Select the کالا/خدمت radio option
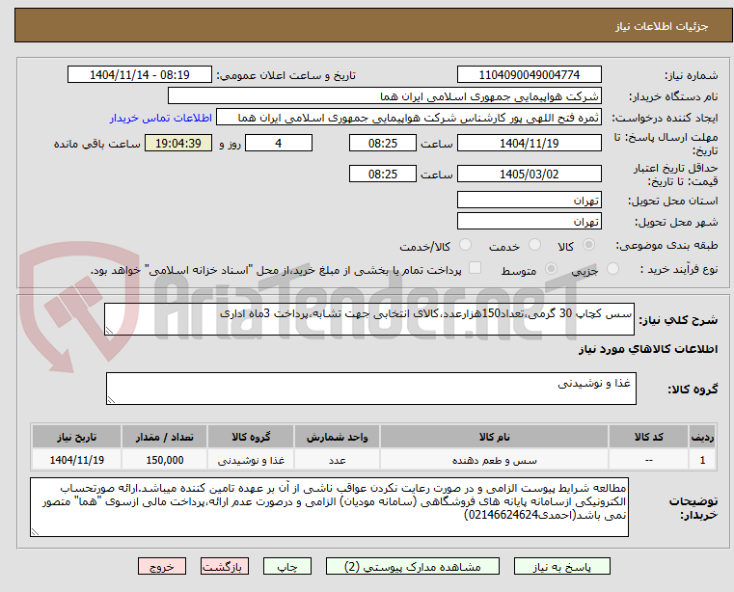Screen dimensions: 734x592 (x=465, y=245)
